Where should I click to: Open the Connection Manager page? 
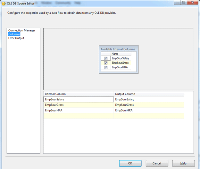(22, 31)
